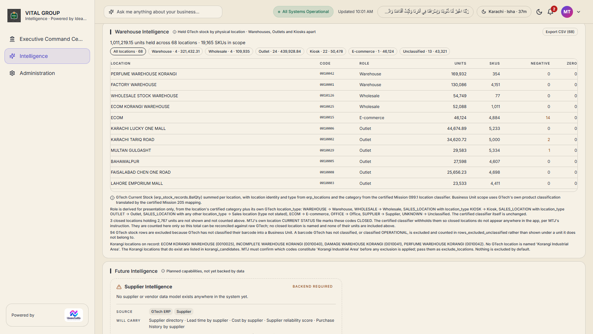
Task: Click info icon next to Warehouse Intelligence
Action: coord(175,32)
